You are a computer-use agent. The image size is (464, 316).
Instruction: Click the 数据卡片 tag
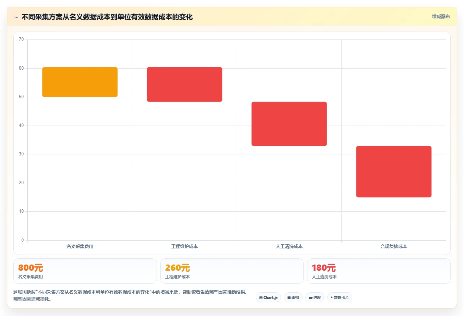click(340, 297)
